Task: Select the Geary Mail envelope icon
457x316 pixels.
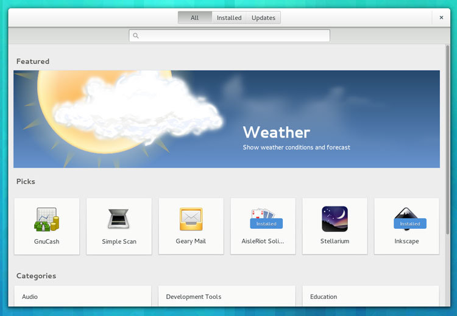Action: point(191,219)
